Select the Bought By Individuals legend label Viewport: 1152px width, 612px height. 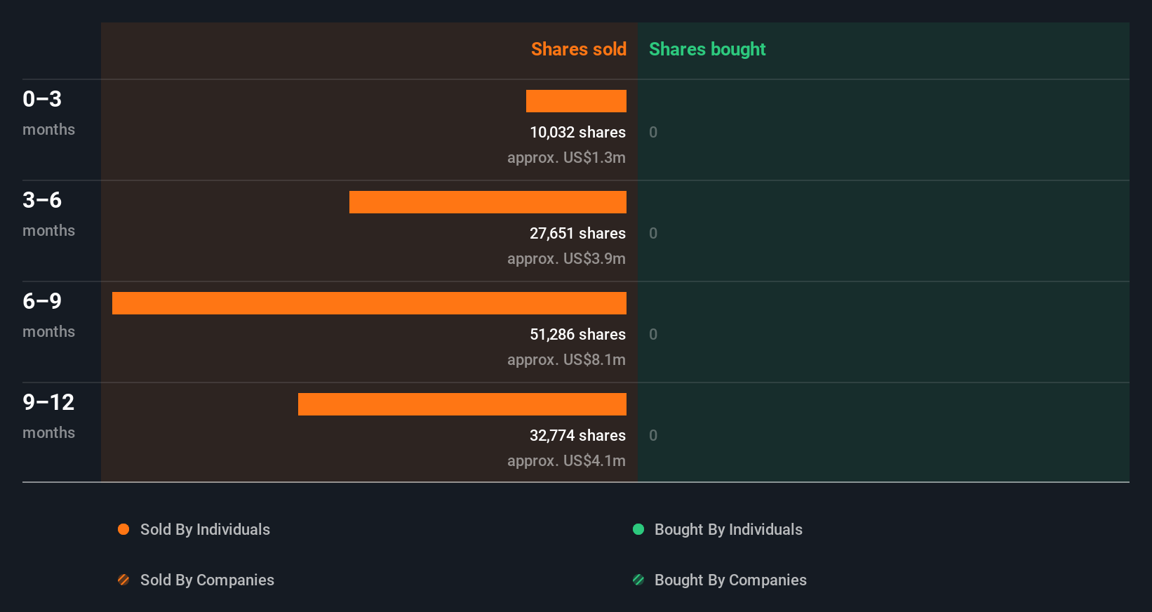click(728, 530)
